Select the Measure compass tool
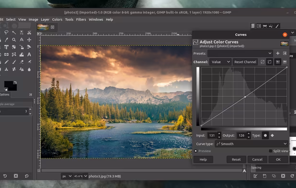Image resolution: width=296 pixels, height=188 pixels. click(x=22, y=40)
